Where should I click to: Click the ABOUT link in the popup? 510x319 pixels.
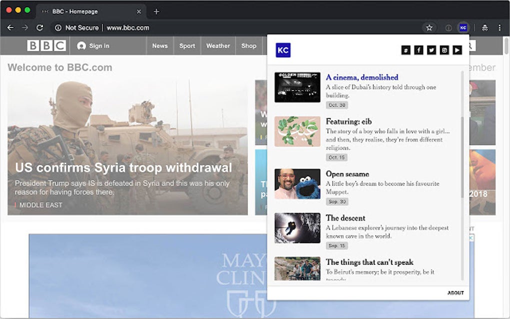point(454,293)
